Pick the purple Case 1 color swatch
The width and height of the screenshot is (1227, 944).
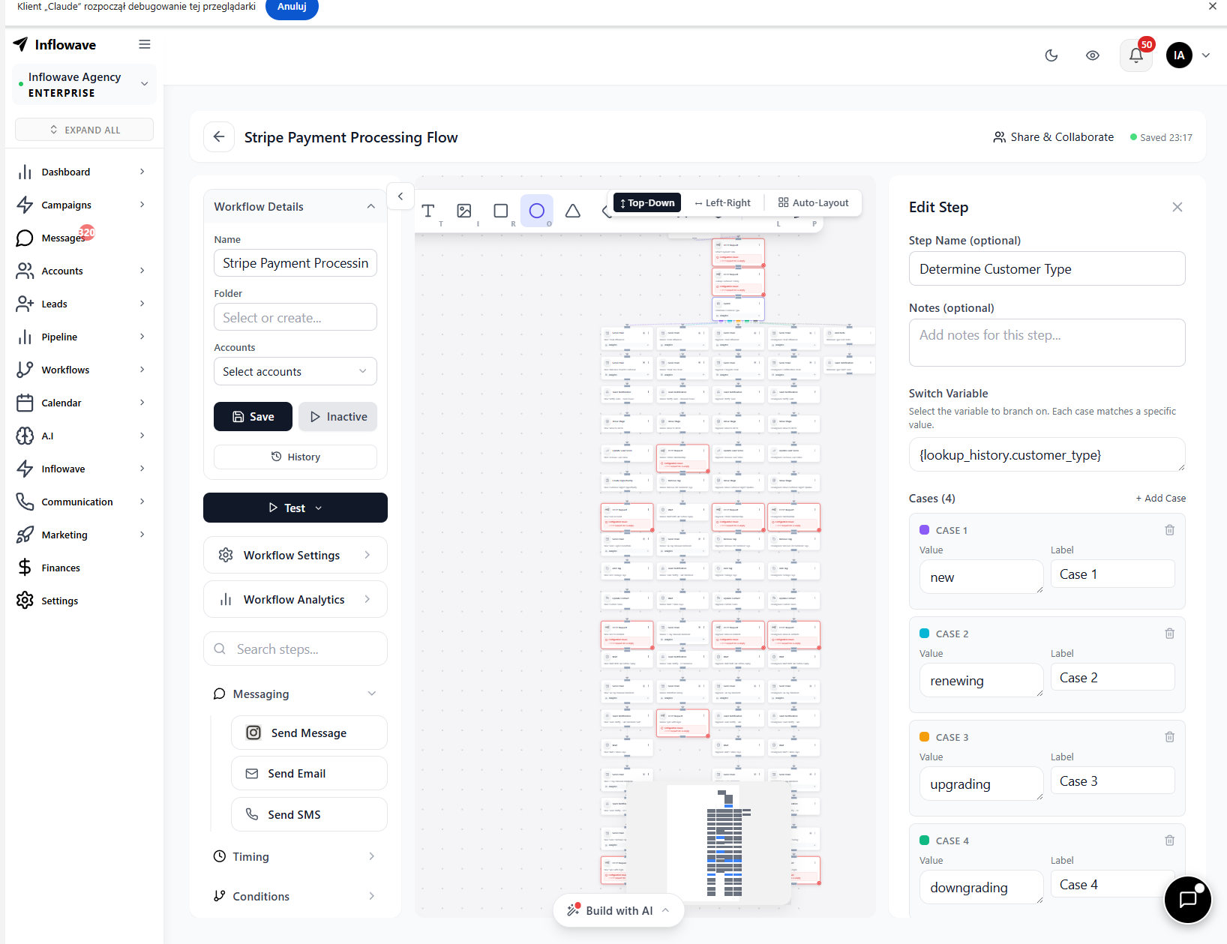tap(924, 530)
